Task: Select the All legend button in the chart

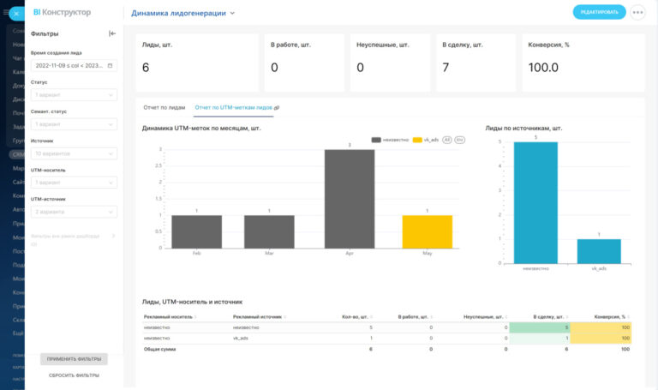Action: point(447,140)
